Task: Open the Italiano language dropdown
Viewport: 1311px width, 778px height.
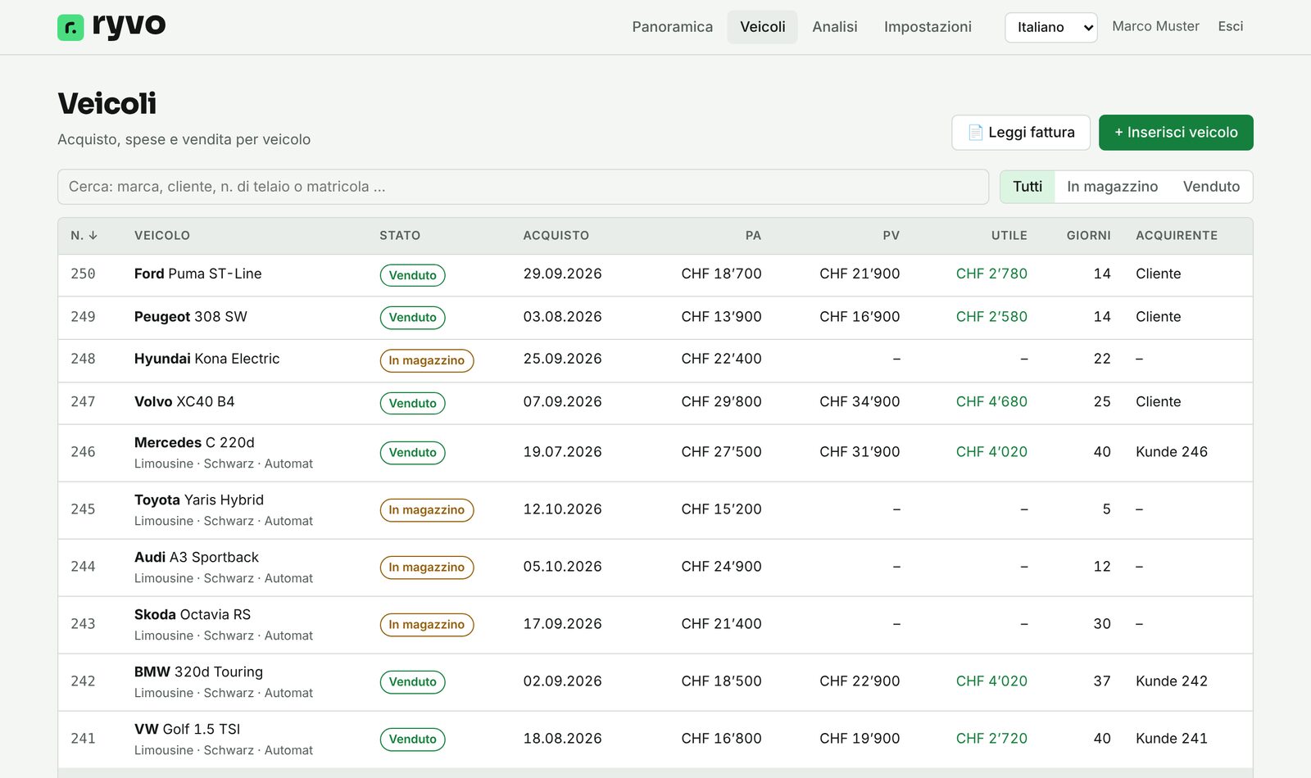Action: click(1051, 27)
